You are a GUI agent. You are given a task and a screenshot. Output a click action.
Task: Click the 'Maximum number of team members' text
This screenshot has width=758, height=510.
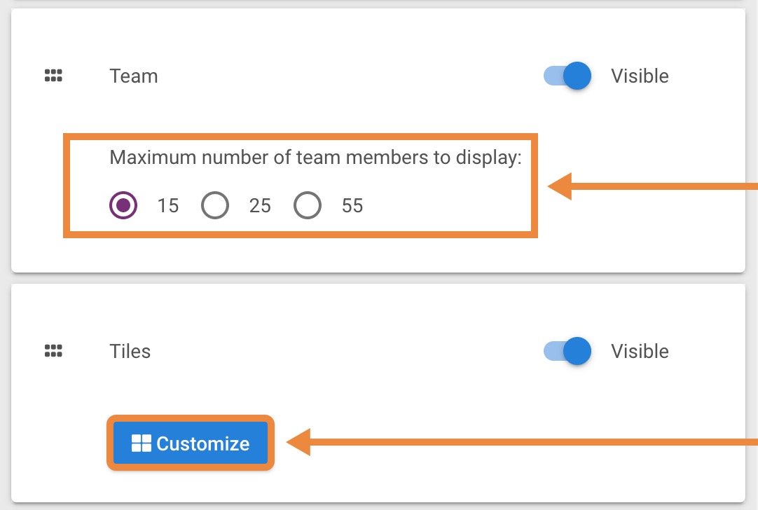(x=316, y=158)
